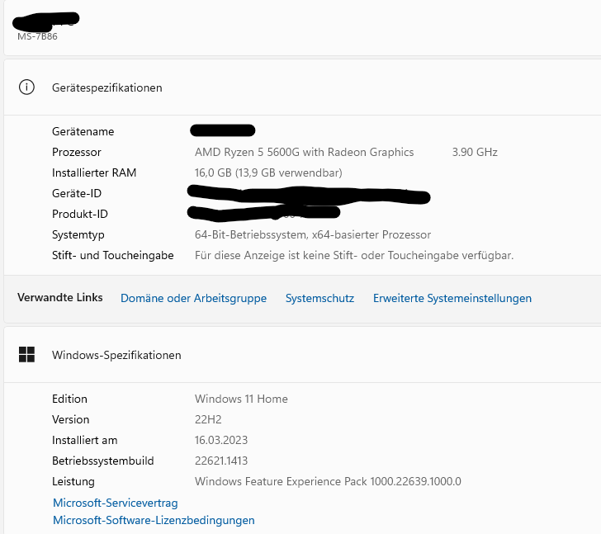The height and width of the screenshot is (534, 601).
Task: Select the 3.90 GHz clock speed text
Action: 475,152
